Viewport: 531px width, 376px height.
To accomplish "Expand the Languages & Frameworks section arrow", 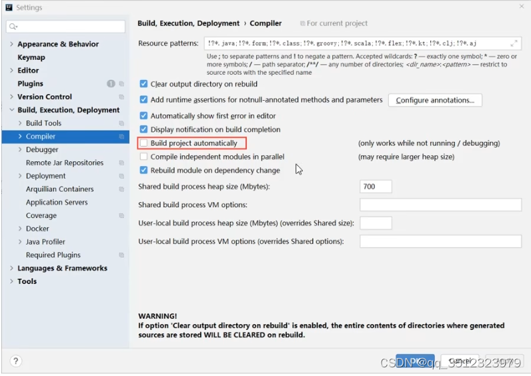I will tap(11, 269).
